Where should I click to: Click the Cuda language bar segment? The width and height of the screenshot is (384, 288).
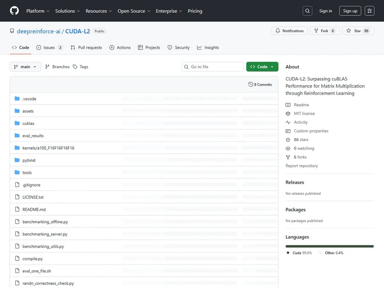coord(329,246)
